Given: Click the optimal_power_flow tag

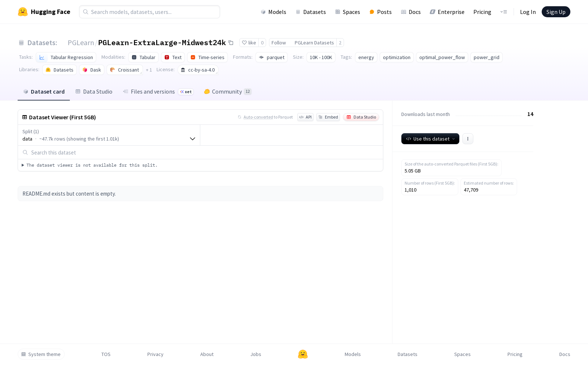Looking at the screenshot, I should pyautogui.click(x=442, y=57).
